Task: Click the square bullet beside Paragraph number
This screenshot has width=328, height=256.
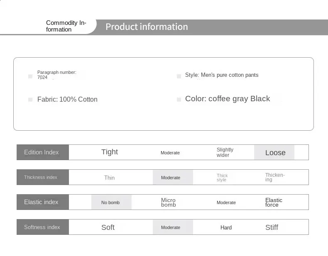Action: 30,76
